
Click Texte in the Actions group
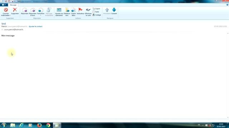[x=96, y=12]
